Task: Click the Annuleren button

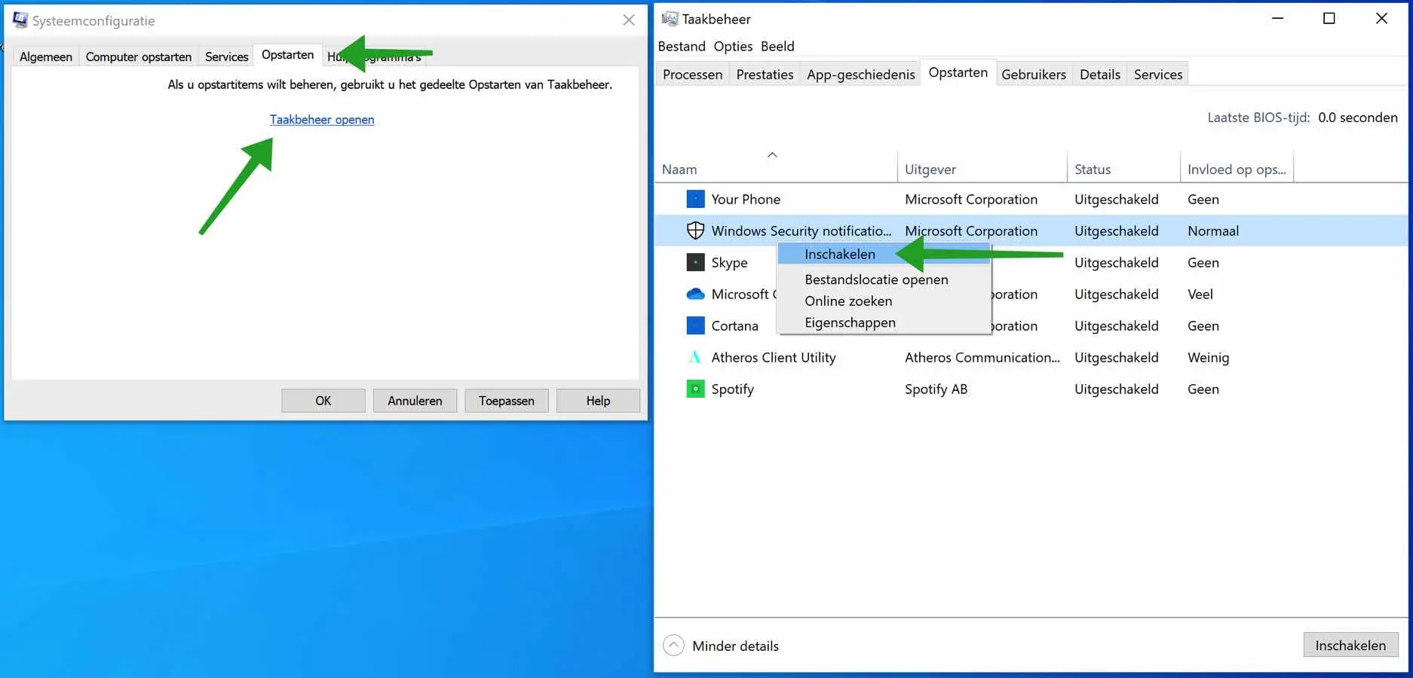Action: coord(415,401)
